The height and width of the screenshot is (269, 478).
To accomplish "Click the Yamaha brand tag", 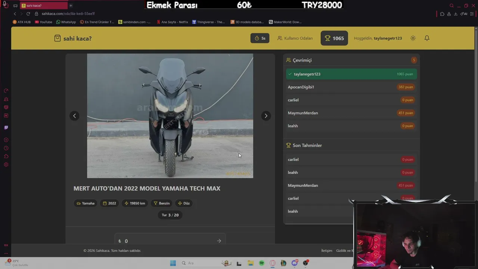I will click(86, 203).
